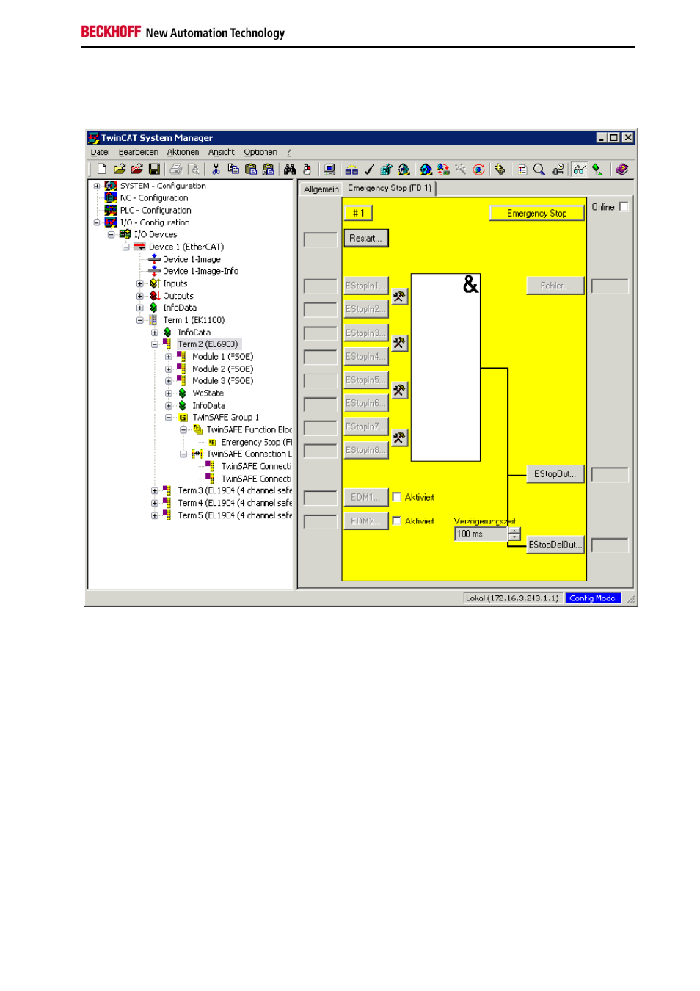Increase the delay time with the up arrow
Image resolution: width=700 pixels, height=991 pixels.
point(514,531)
